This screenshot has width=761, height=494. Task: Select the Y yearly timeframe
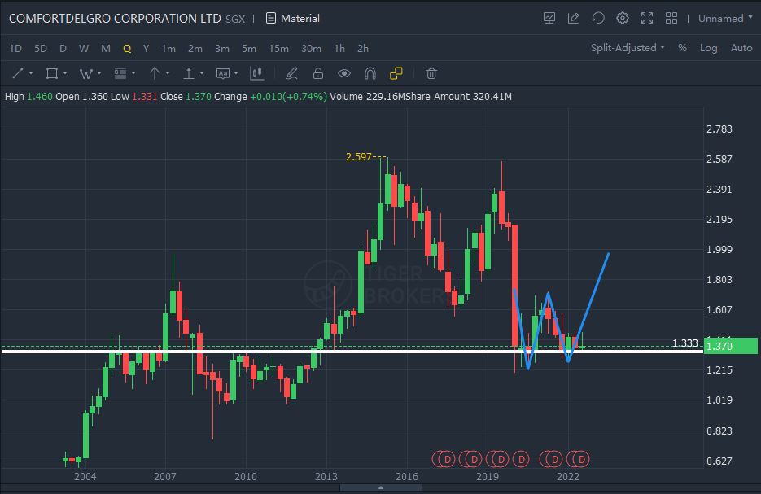click(x=146, y=49)
